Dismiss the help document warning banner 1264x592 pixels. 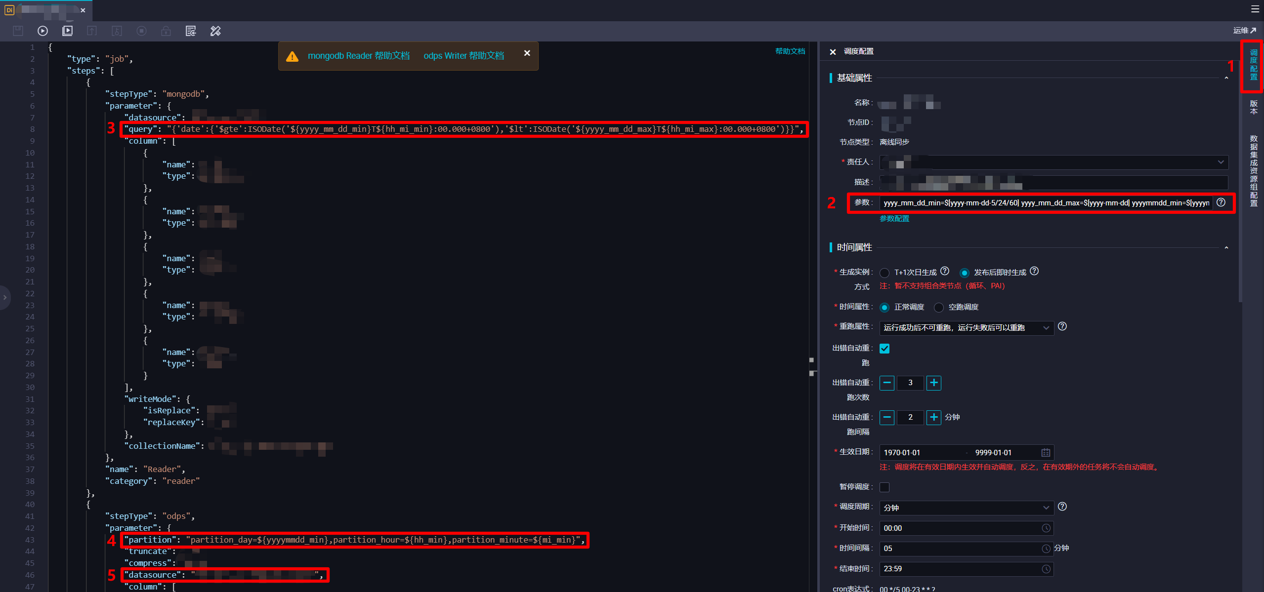[x=527, y=53]
